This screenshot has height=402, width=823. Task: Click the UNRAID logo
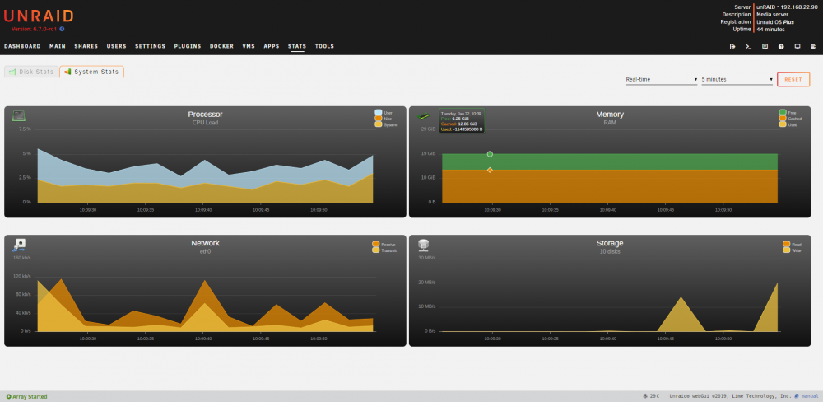[39, 16]
